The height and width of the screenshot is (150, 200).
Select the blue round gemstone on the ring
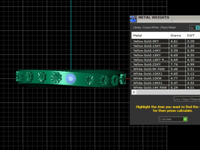tap(71, 79)
